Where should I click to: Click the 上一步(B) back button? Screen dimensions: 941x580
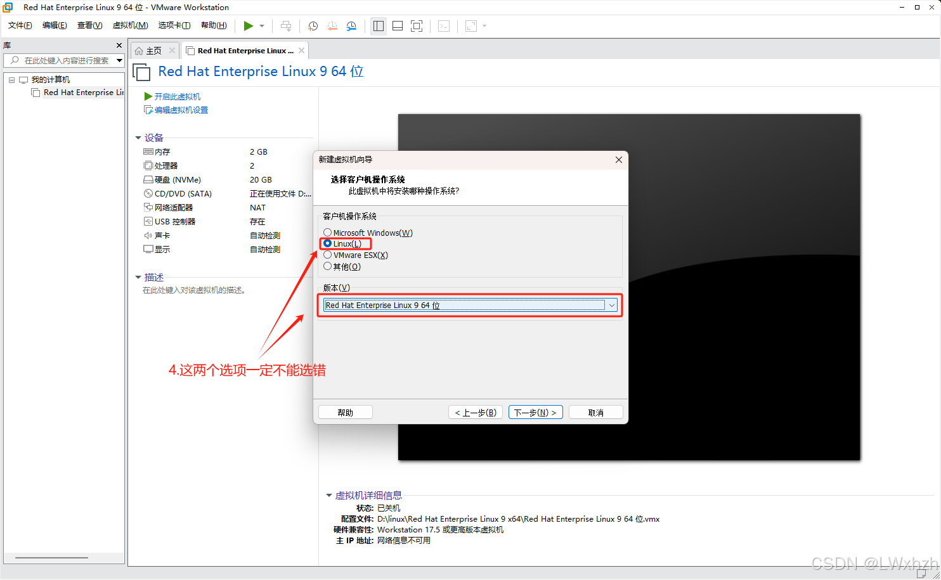[476, 413]
